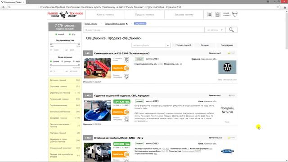
Task: Open Самоходное шасси СШ-2540 listing title
Action: [x=122, y=53]
